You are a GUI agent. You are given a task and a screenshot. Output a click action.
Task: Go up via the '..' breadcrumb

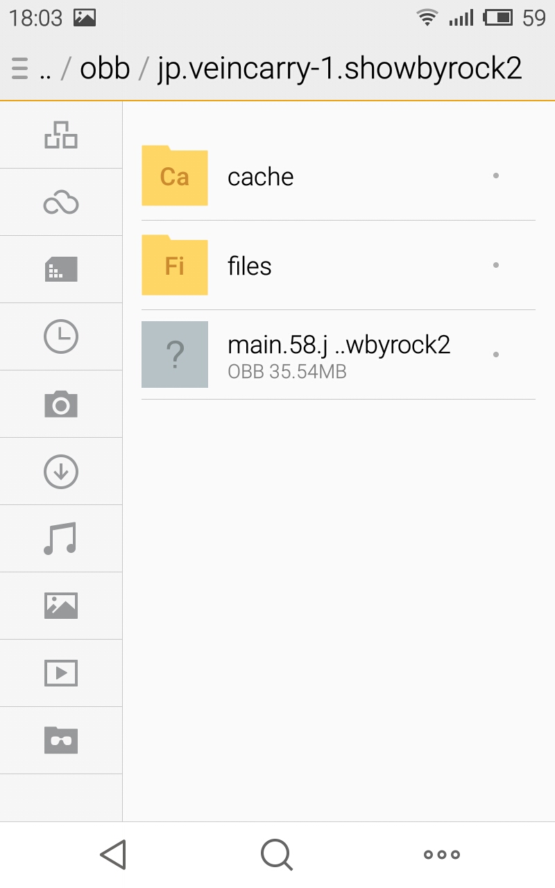[46, 69]
